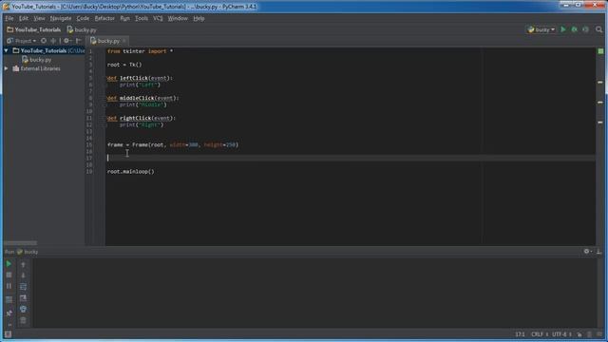Viewport: 608px width, 342px height.
Task: Click Scroll to End icon in Run panel
Action: point(23,297)
